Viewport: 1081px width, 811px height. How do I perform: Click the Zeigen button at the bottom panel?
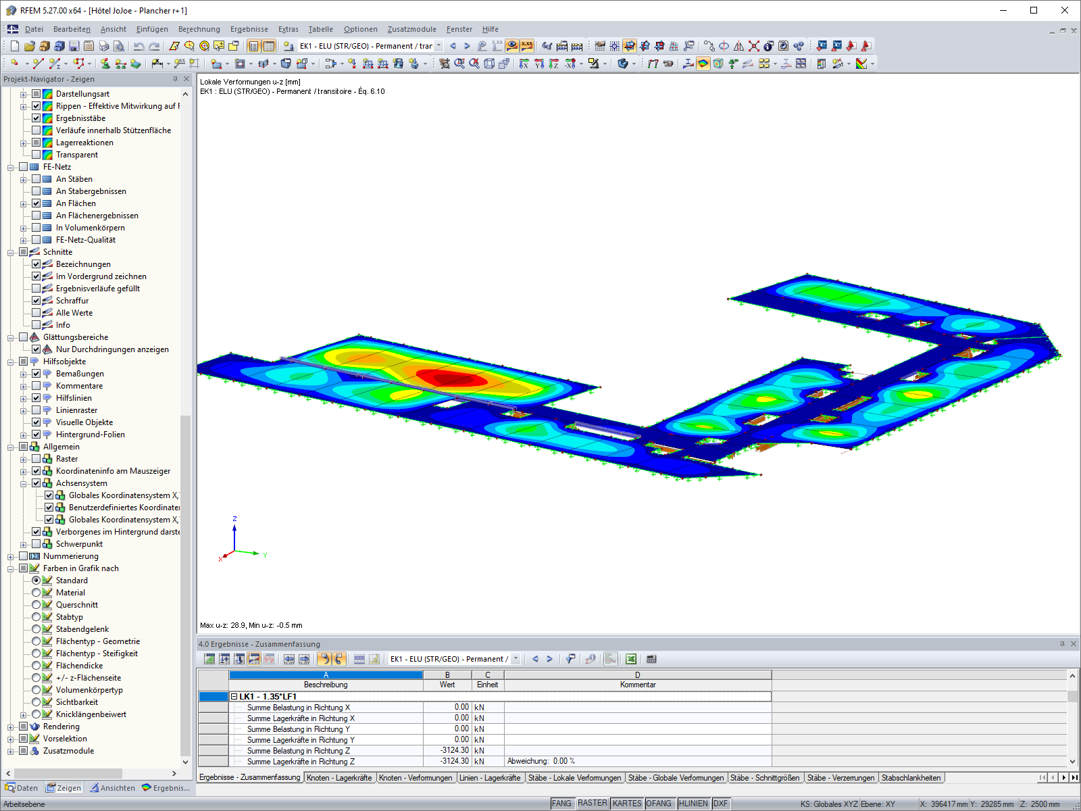coord(63,787)
